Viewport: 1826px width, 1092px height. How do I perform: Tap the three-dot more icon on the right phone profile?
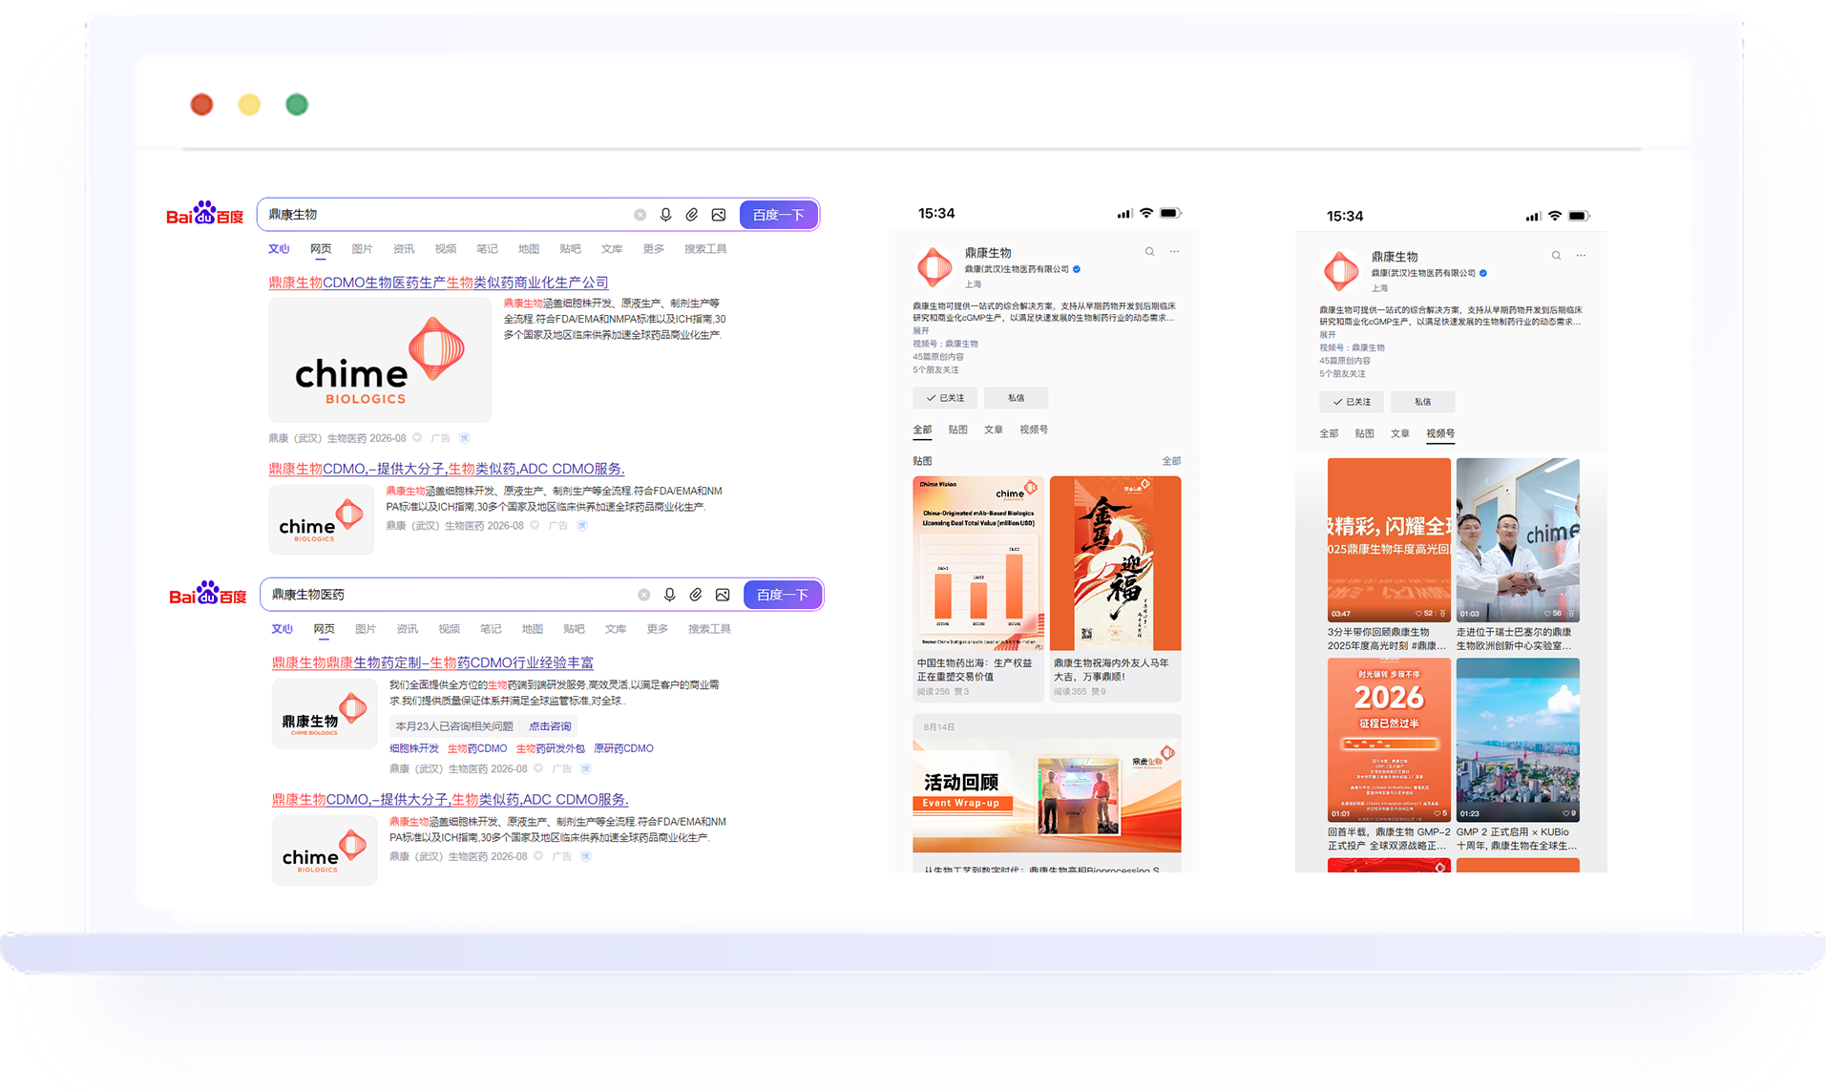[1581, 256]
